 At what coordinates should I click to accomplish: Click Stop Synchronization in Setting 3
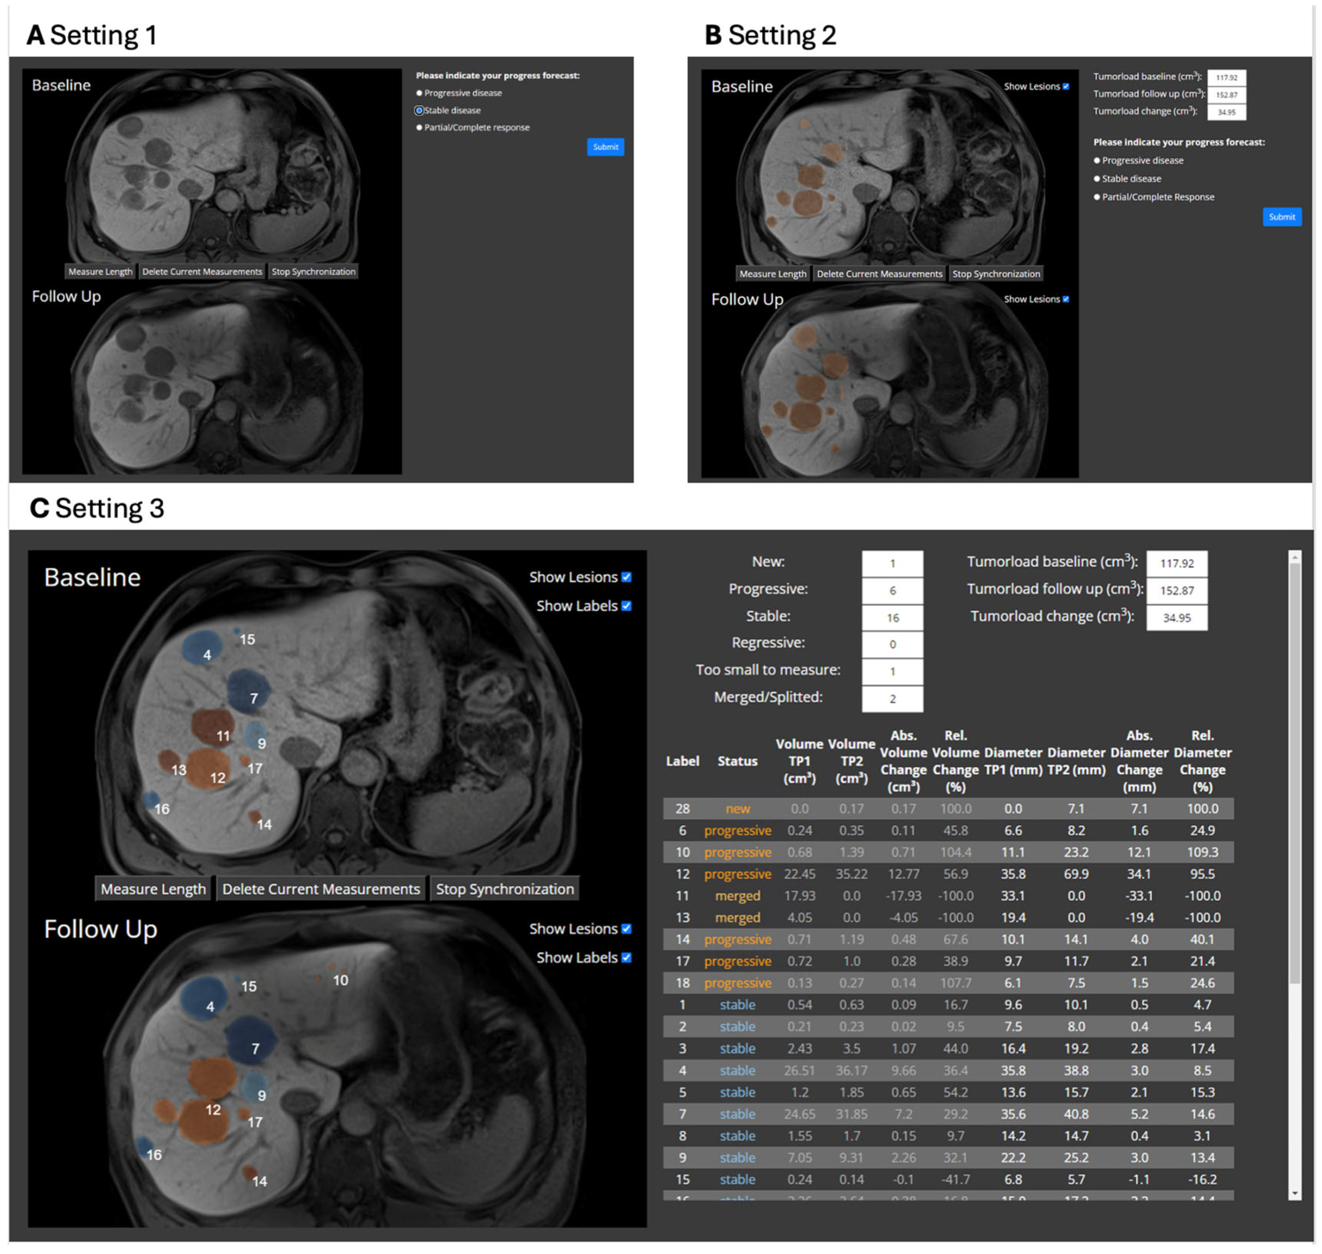coord(505,889)
